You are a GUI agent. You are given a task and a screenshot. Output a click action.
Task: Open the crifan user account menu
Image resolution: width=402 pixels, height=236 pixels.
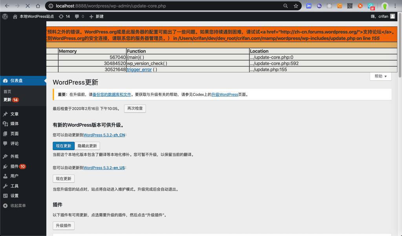(x=383, y=16)
